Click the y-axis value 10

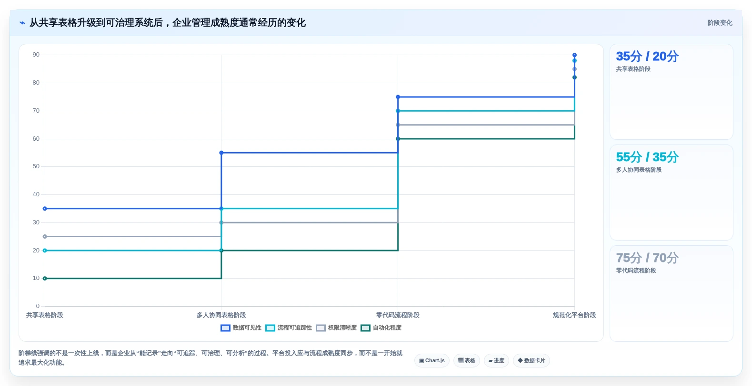[x=36, y=279]
